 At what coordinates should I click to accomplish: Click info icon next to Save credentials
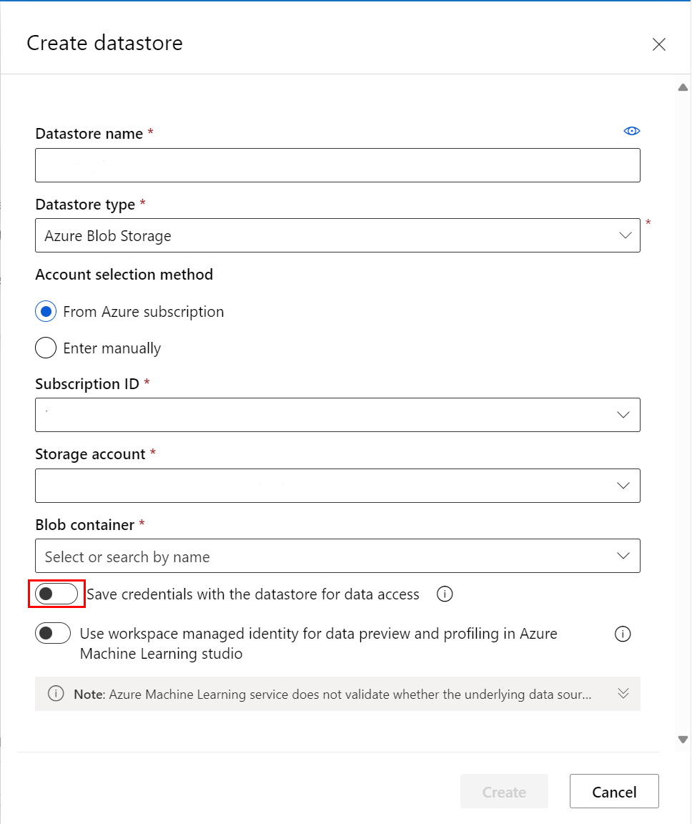(445, 594)
